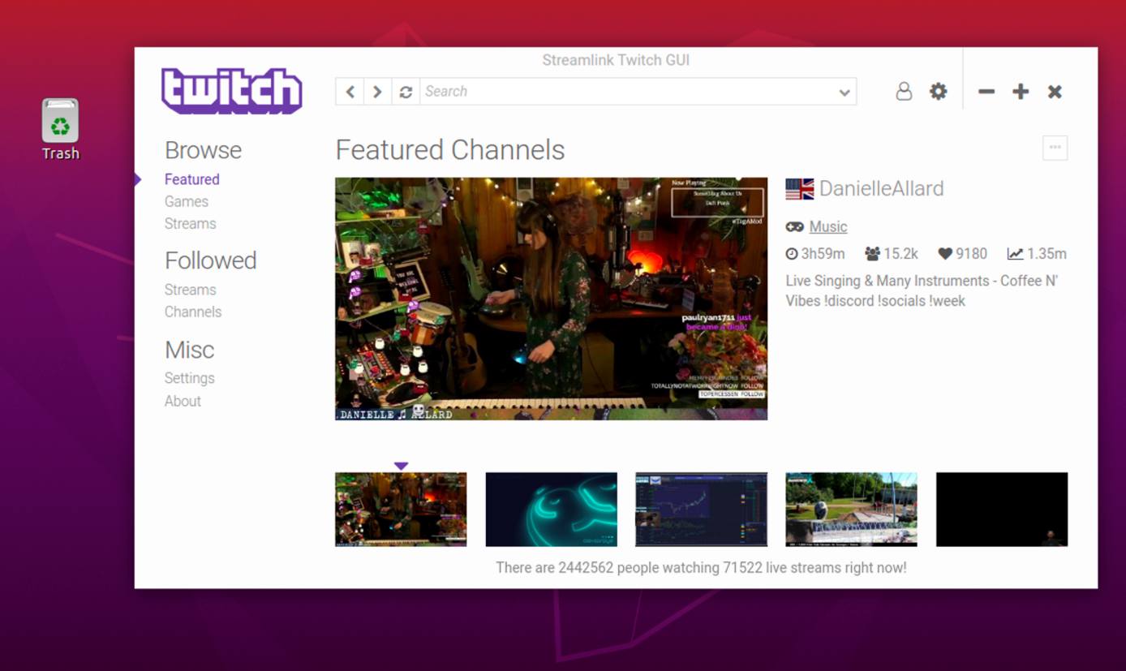Open the user profile icon
The height and width of the screenshot is (671, 1126).
[903, 91]
